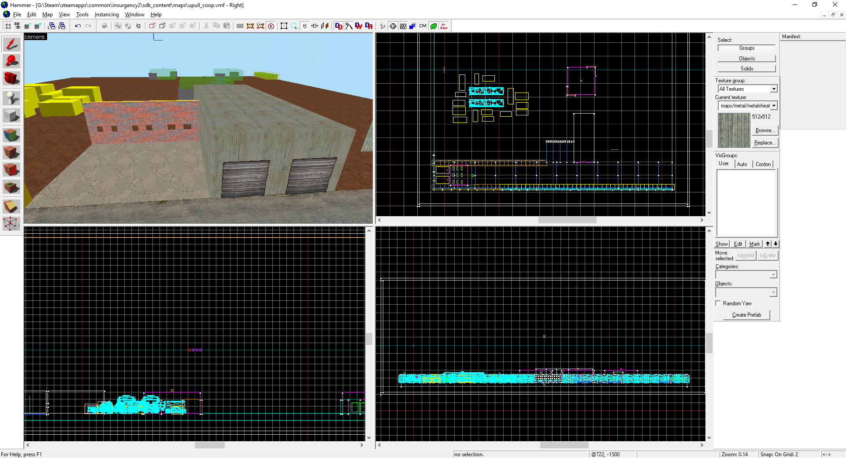Toggle the auto-selection dashed box icon

click(x=294, y=26)
